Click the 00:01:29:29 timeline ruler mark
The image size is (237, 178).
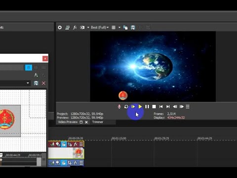pyautogui.click(x=161, y=138)
